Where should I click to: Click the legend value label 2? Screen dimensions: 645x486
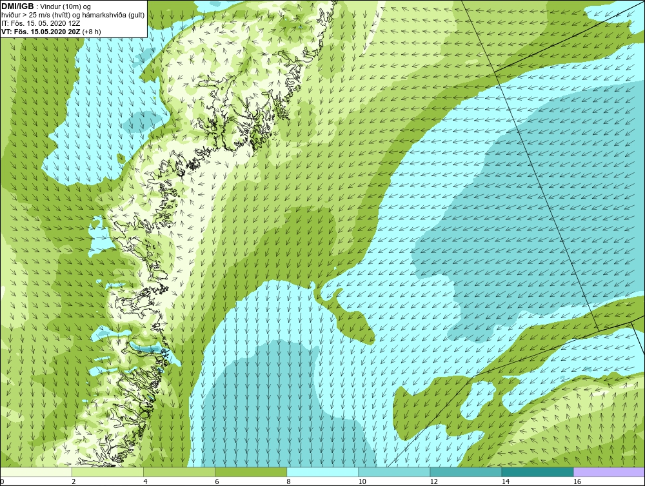[x=74, y=481]
